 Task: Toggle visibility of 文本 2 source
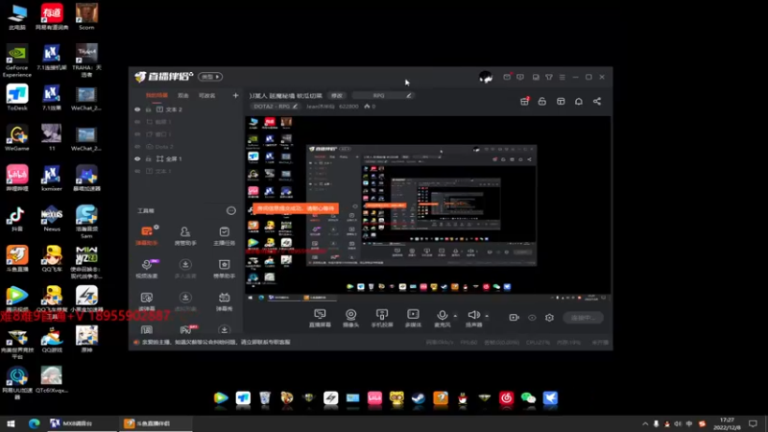tap(137, 109)
